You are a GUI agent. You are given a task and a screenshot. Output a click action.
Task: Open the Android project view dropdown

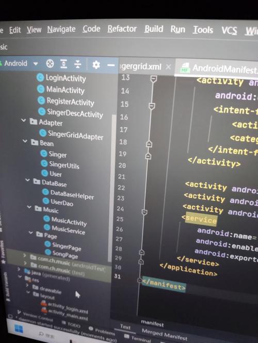tap(36, 64)
